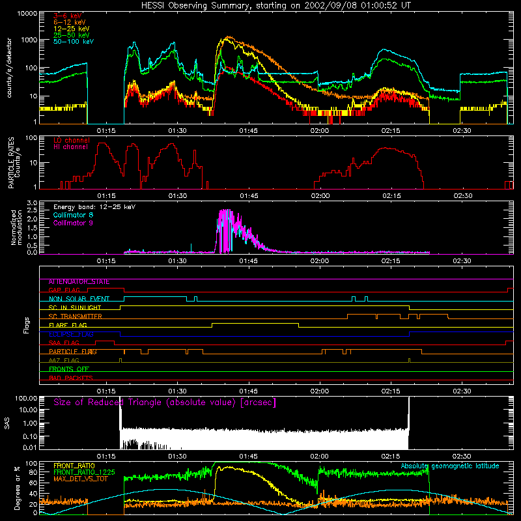Click the FLARE_FLAG label

[68, 325]
